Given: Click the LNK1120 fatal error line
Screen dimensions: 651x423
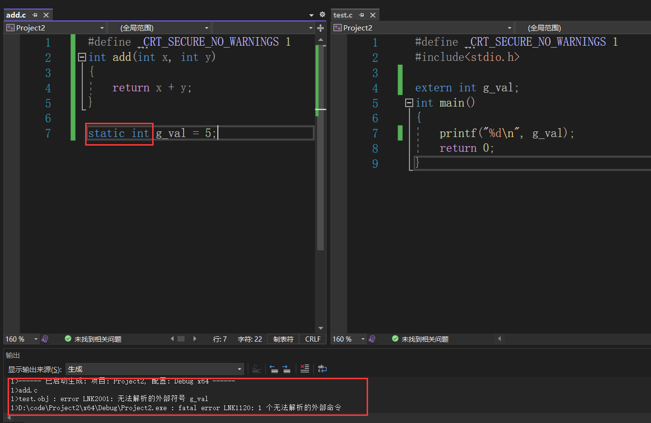Looking at the screenshot, I should [x=175, y=408].
